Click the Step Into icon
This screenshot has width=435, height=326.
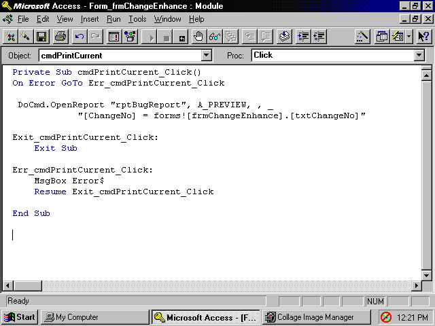point(249,37)
